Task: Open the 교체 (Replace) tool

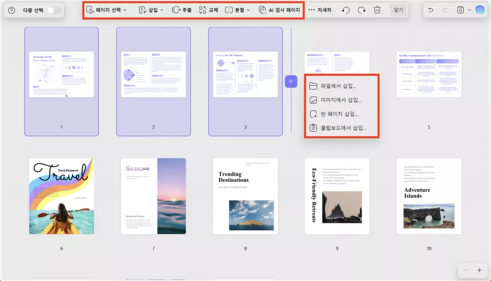Action: tap(210, 10)
